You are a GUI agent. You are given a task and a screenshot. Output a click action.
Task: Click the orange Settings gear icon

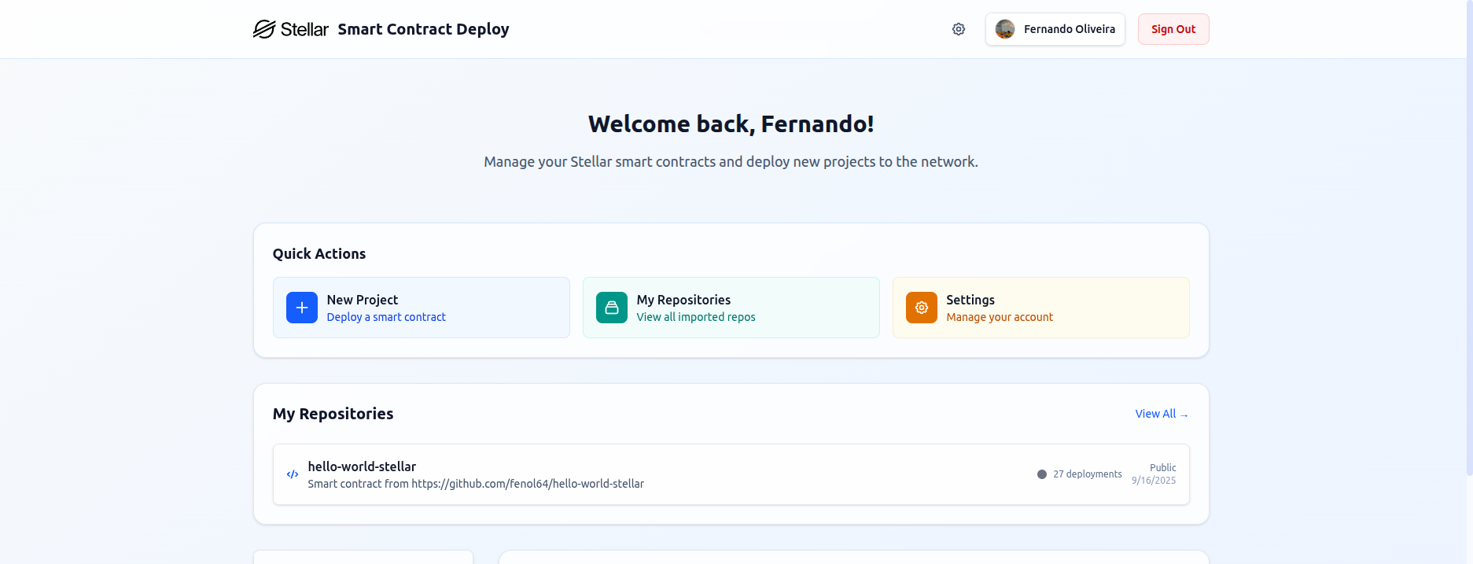pos(921,308)
